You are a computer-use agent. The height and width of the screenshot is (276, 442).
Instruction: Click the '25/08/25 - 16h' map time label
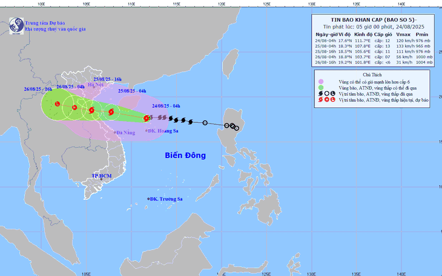(x=107, y=79)
